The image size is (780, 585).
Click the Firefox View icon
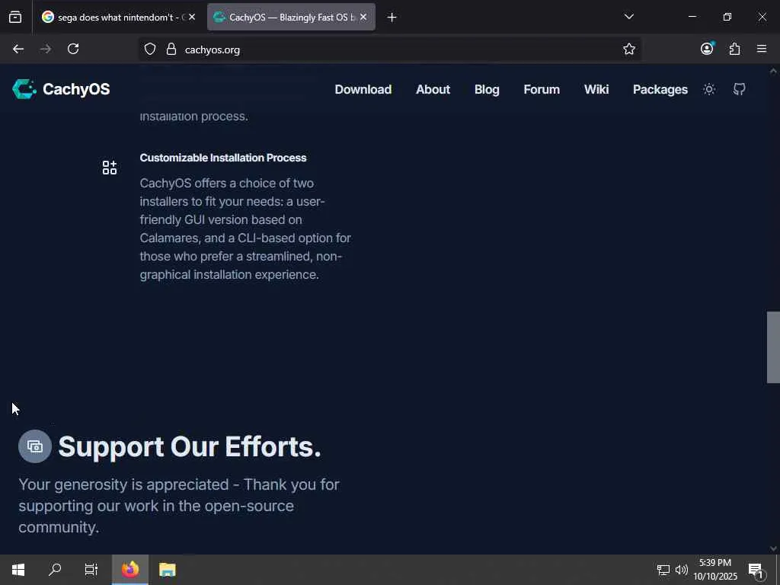[x=15, y=18]
